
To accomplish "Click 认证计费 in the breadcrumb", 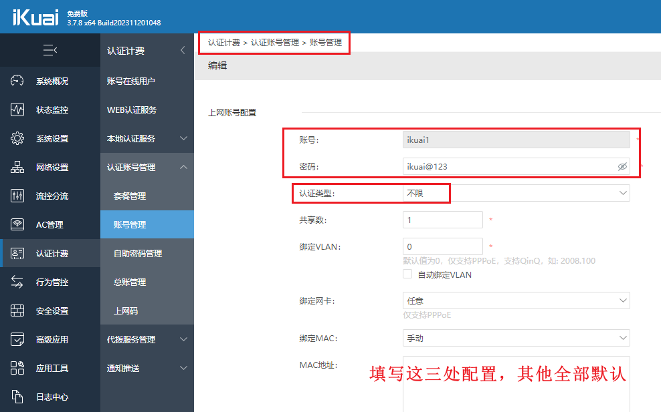I will click(x=224, y=43).
